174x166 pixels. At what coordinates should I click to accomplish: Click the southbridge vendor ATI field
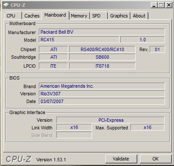click(x=53, y=57)
